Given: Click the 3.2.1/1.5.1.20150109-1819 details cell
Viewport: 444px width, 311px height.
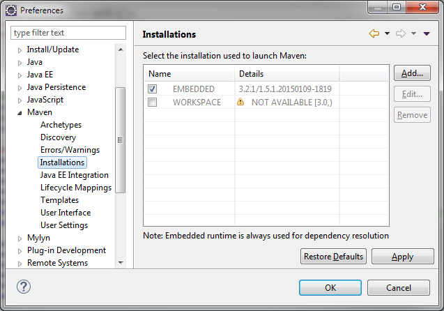Looking at the screenshot, I should (285, 89).
